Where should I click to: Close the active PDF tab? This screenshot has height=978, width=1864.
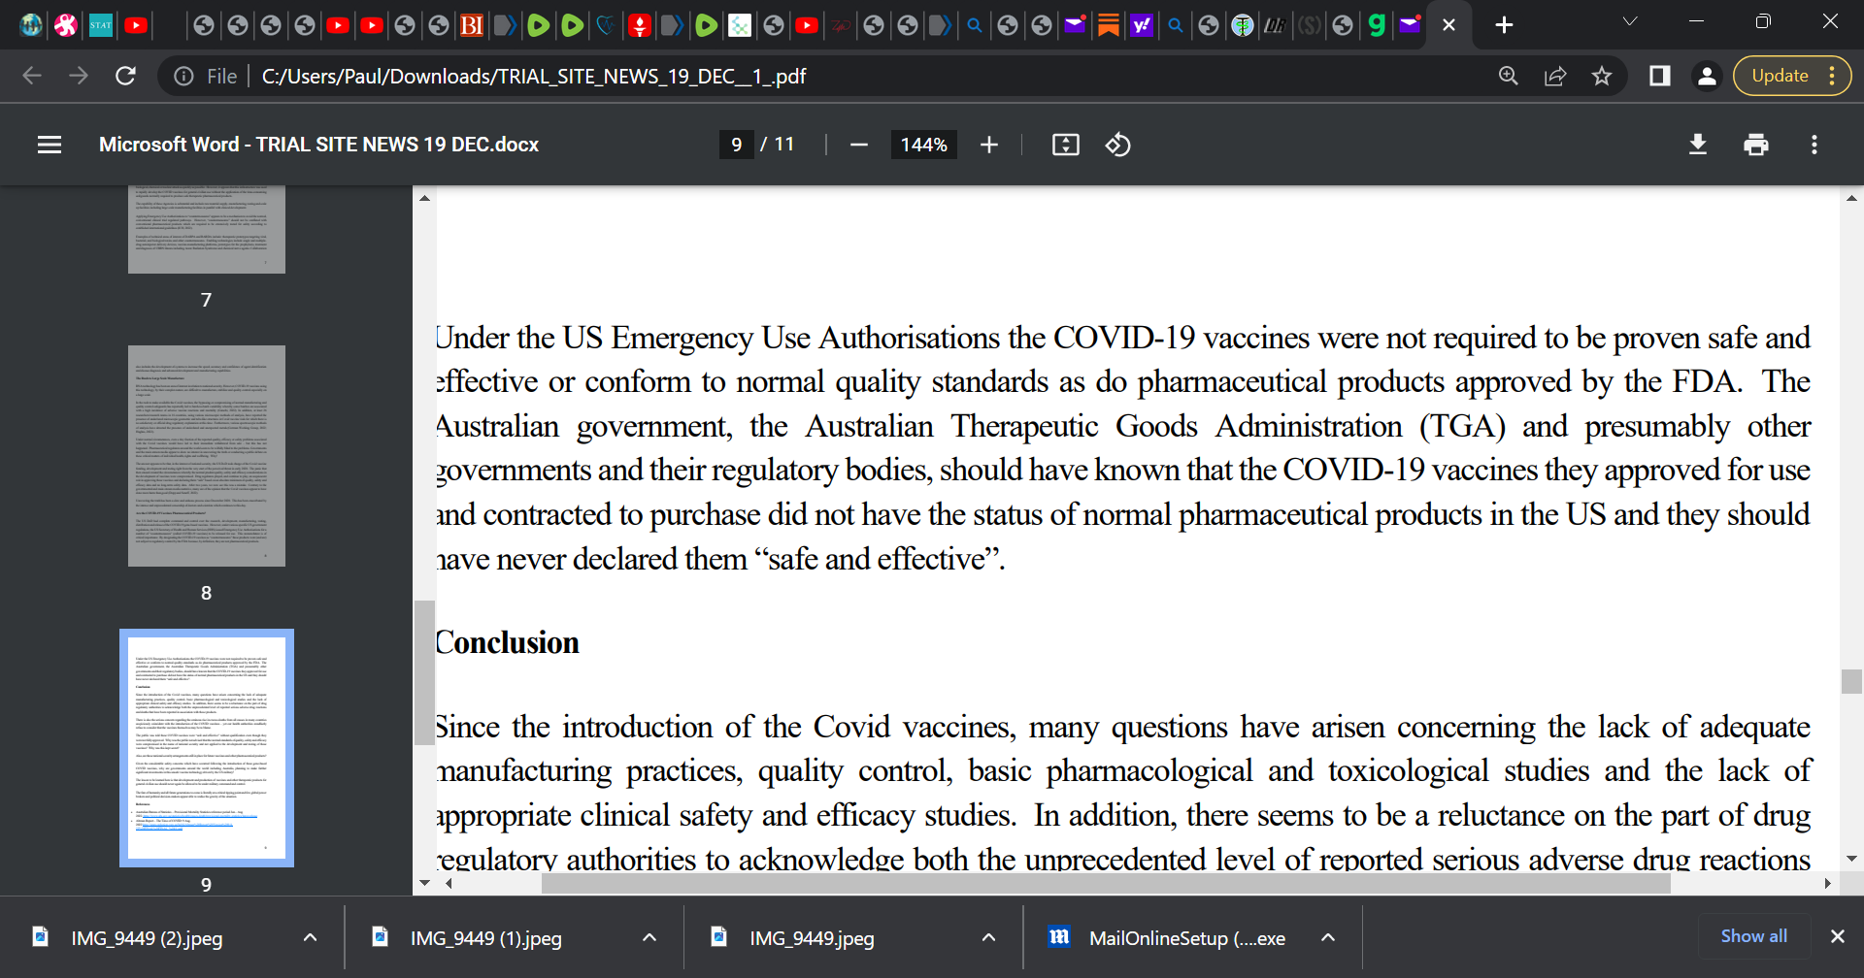(x=1448, y=25)
